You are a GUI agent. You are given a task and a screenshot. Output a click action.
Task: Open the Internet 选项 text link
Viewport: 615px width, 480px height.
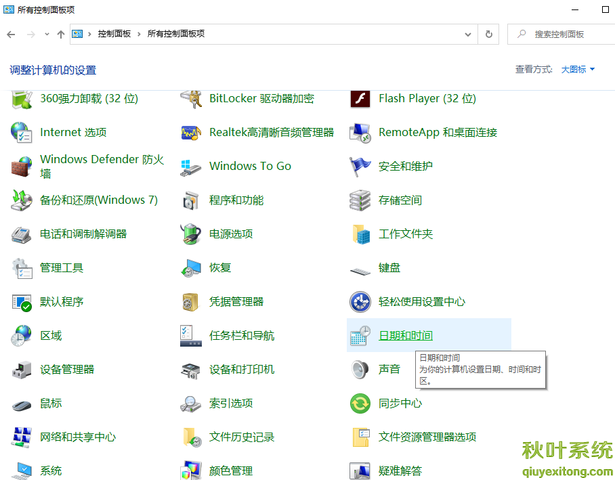(x=73, y=133)
